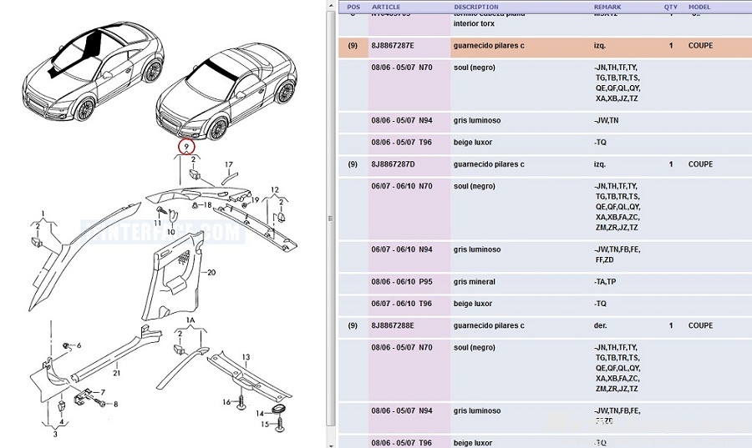Image resolution: width=752 pixels, height=448 pixels.
Task: Click the vertical scrollbar beside the diagram
Action: point(331,217)
